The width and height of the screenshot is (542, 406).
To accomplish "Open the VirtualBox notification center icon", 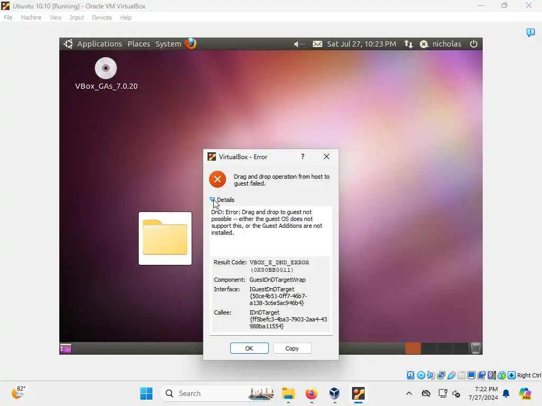I will (530, 32).
